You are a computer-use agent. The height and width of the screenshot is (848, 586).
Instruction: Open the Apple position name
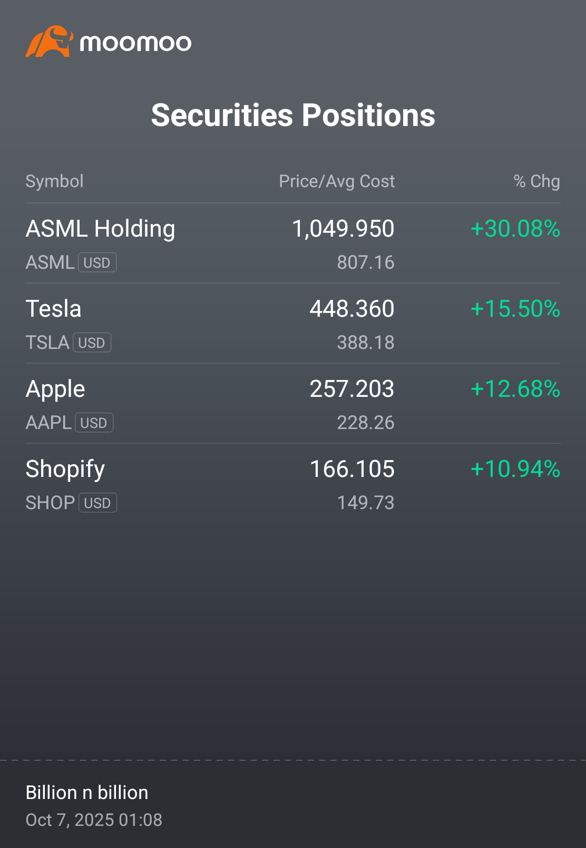pyautogui.click(x=55, y=389)
